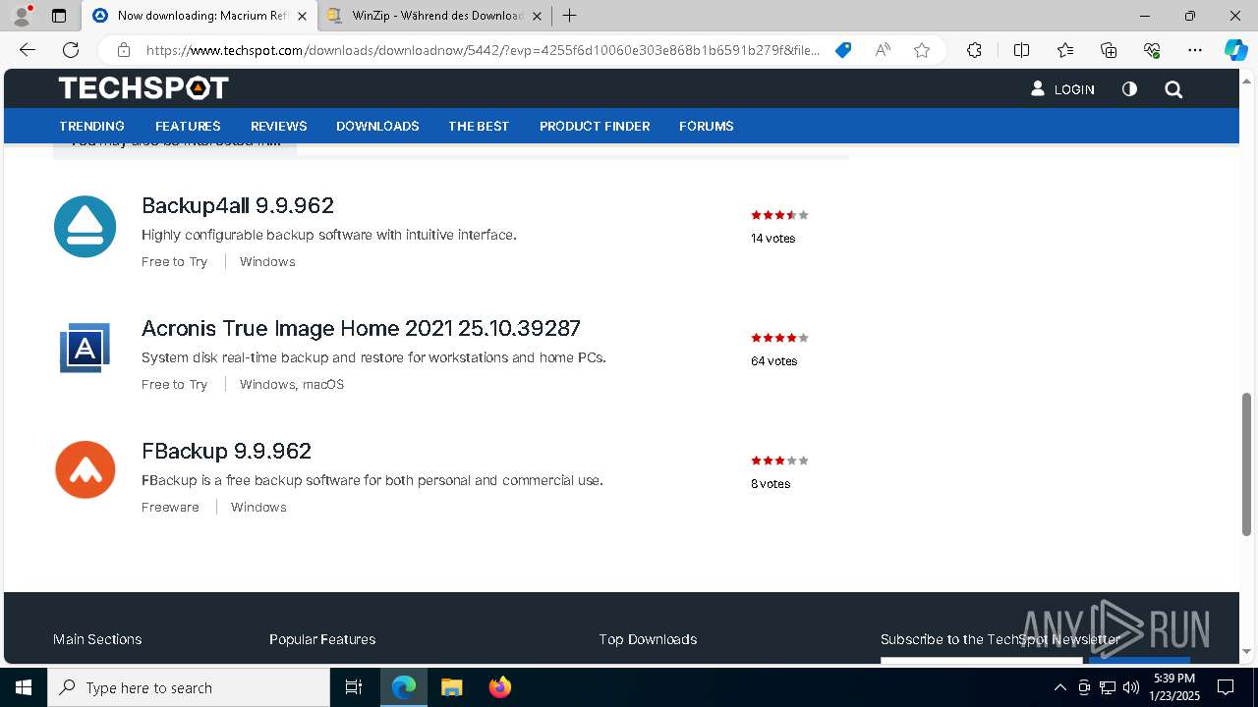Image resolution: width=1258 pixels, height=707 pixels.
Task: Toggle dark mode contrast icon
Action: (x=1129, y=89)
